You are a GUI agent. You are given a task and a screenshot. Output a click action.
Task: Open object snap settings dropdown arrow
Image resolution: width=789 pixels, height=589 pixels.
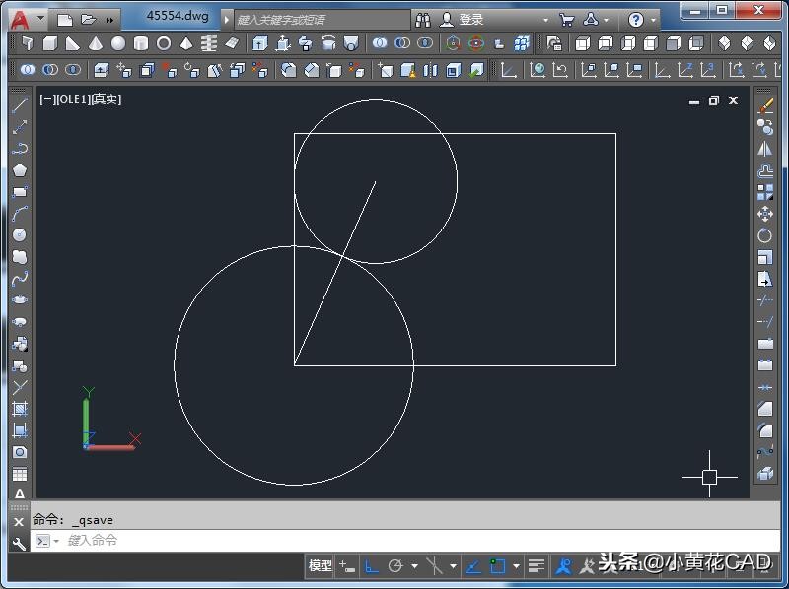coord(516,566)
